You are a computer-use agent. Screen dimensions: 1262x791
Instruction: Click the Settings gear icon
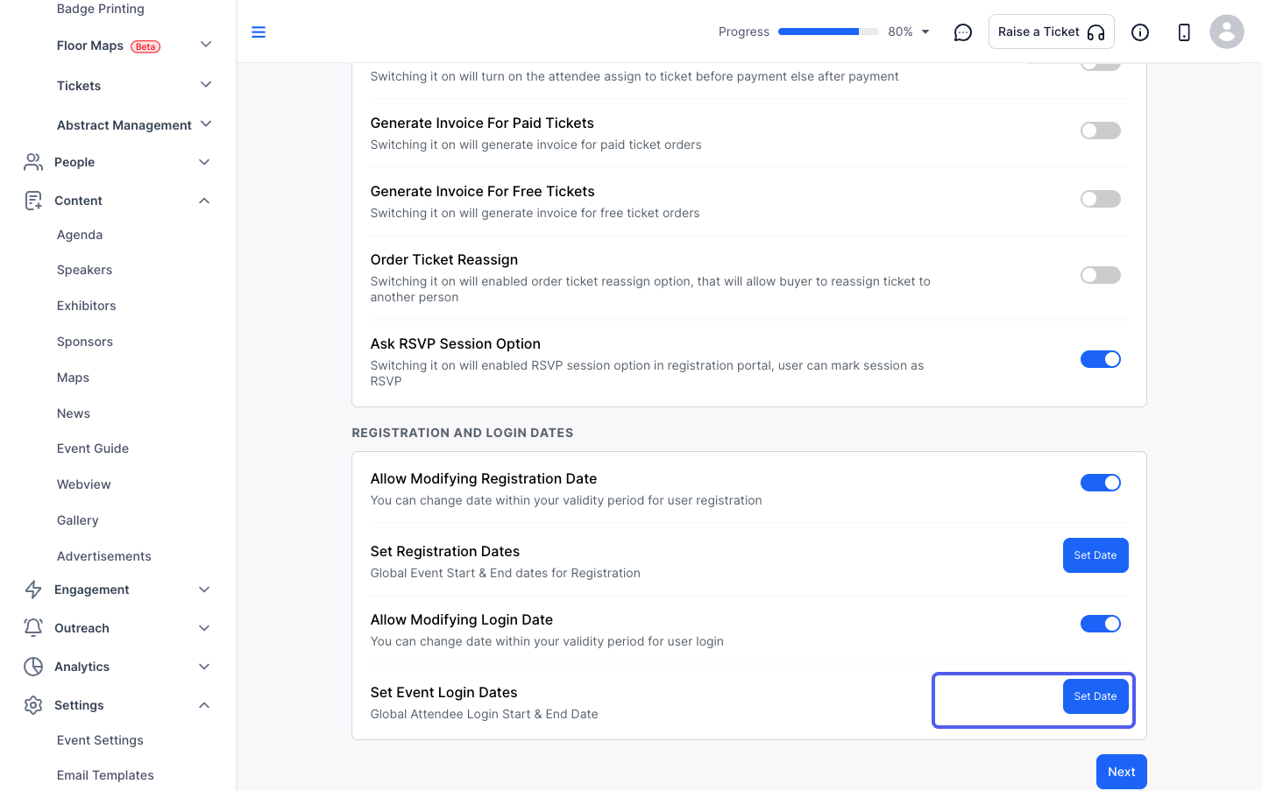point(33,705)
